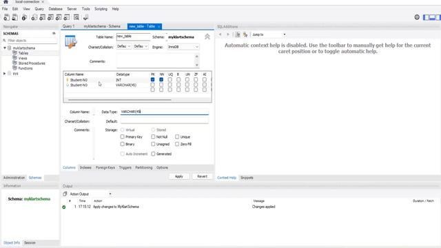Create a new schema toolbar icon
Screen dimensions: 441x248
(34, 17)
